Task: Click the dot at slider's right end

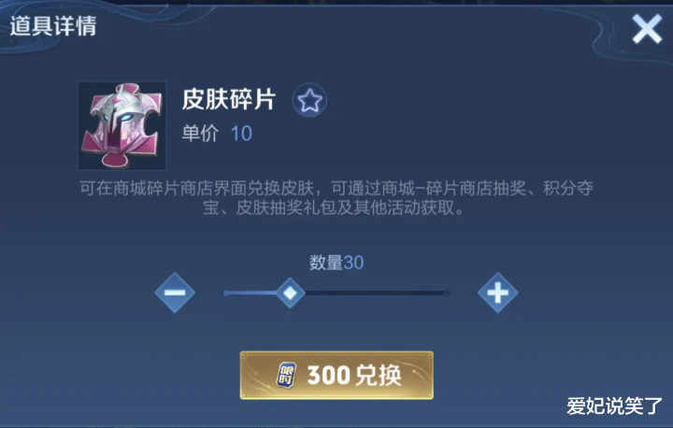Action: point(447,292)
